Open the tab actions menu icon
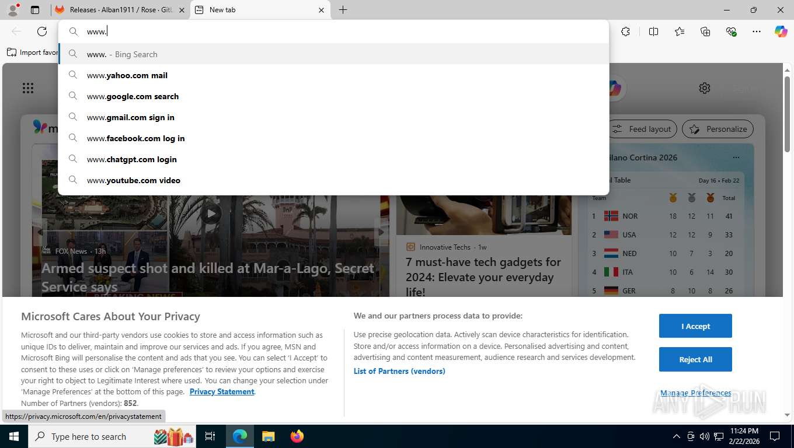Viewport: 794px width, 448px height. point(35,10)
